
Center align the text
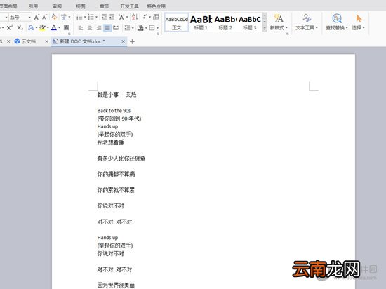90,28
